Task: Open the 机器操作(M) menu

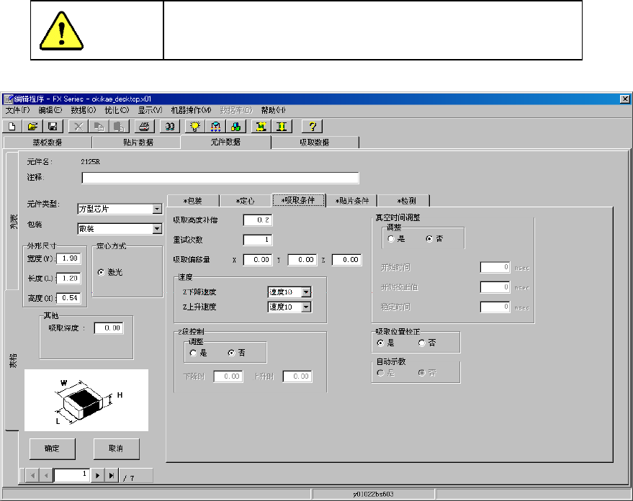Action: pos(191,110)
